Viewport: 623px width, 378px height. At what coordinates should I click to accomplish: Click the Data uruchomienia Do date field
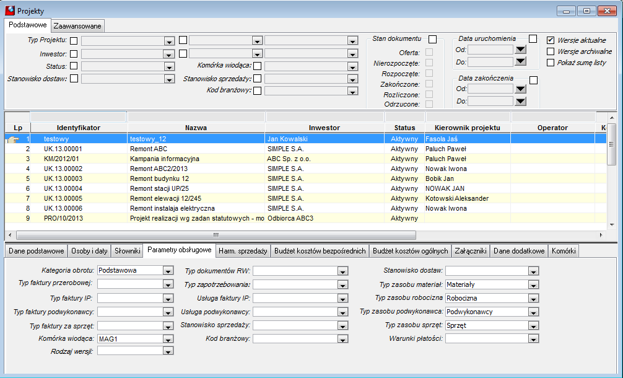(x=490, y=62)
